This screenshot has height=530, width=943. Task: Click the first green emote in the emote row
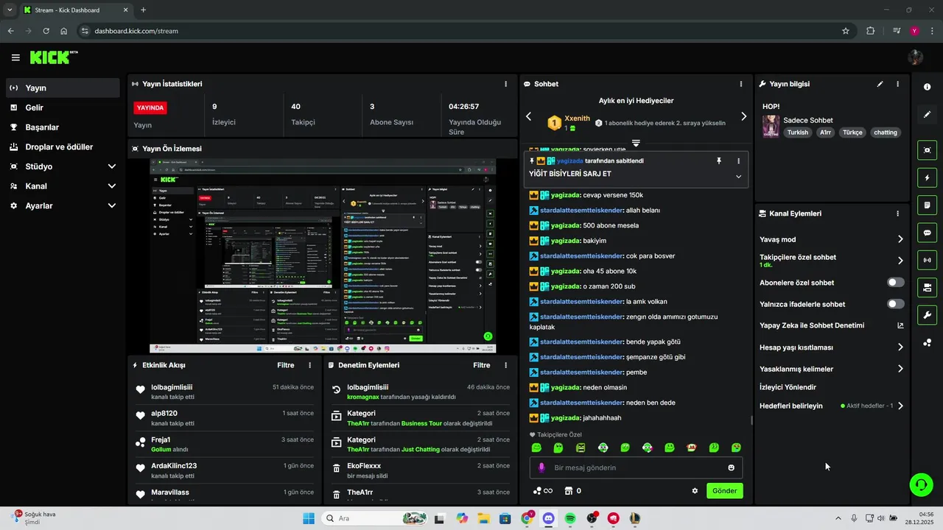[536, 448]
